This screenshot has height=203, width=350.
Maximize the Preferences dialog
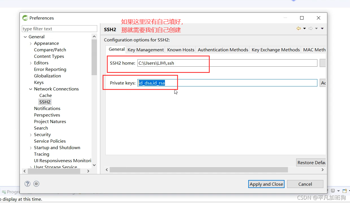(302, 18)
